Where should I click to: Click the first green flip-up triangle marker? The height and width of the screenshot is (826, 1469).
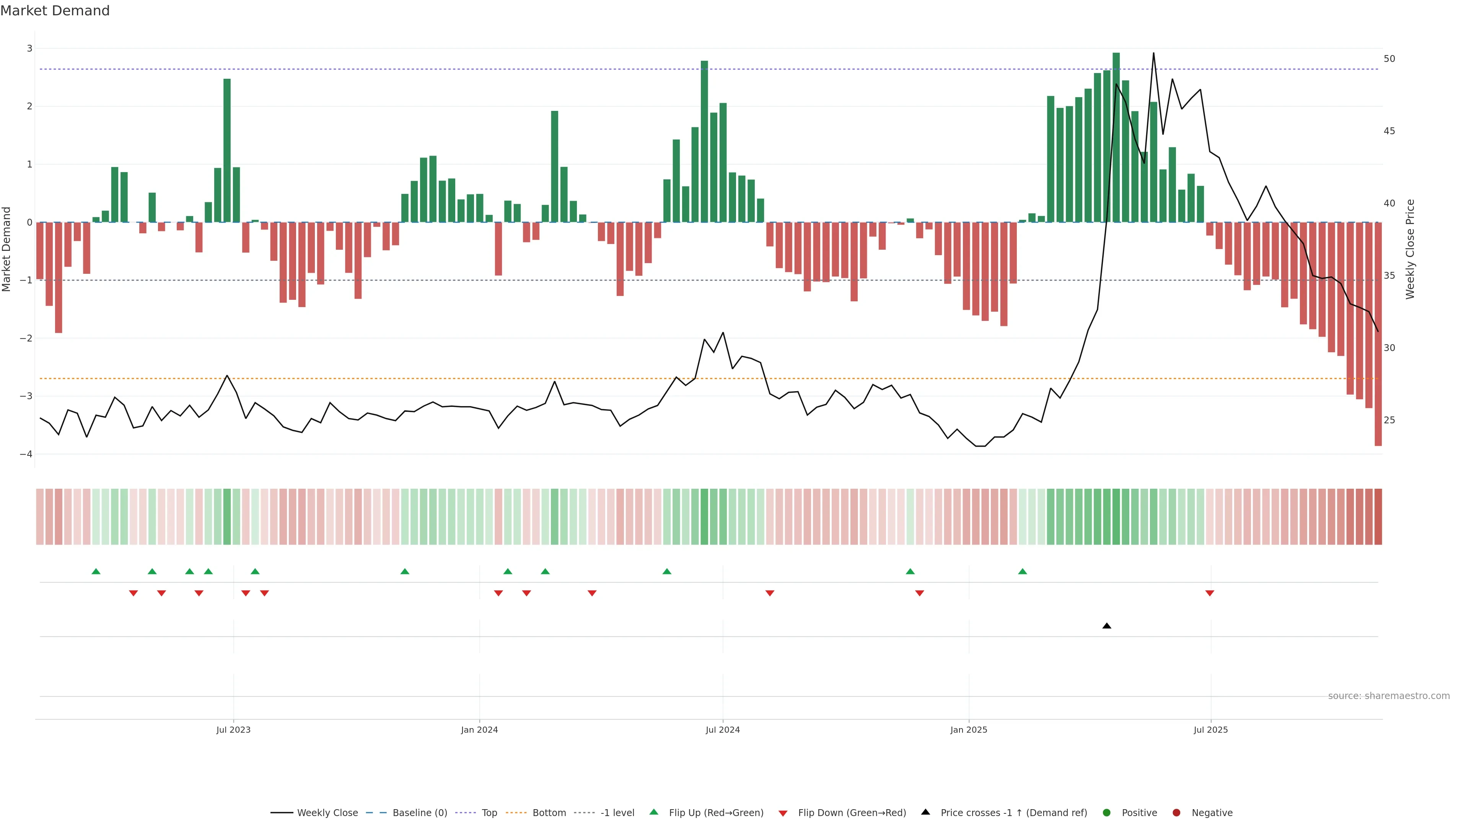coord(96,571)
